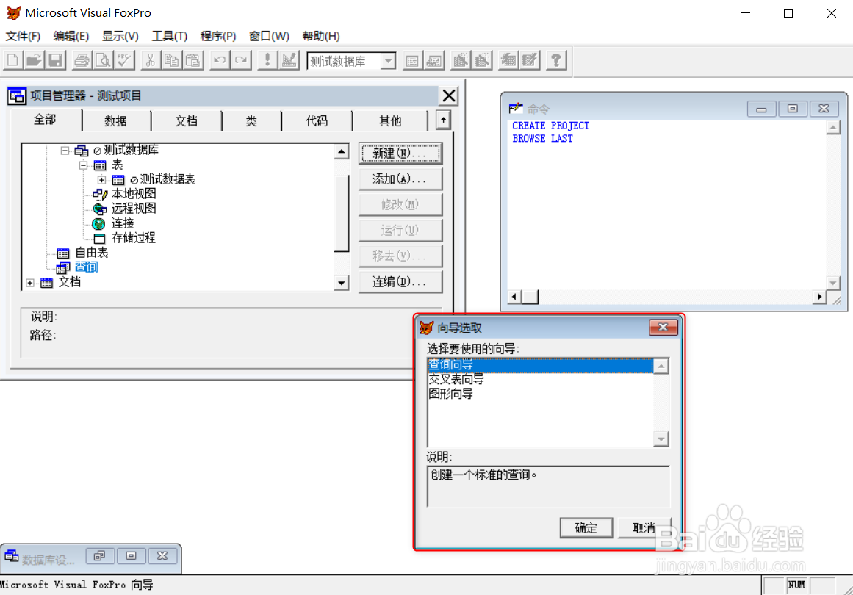Click the ABC spelling check icon
The width and height of the screenshot is (853, 595).
(125, 60)
